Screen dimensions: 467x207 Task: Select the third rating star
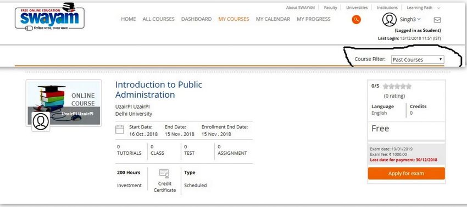397,86
